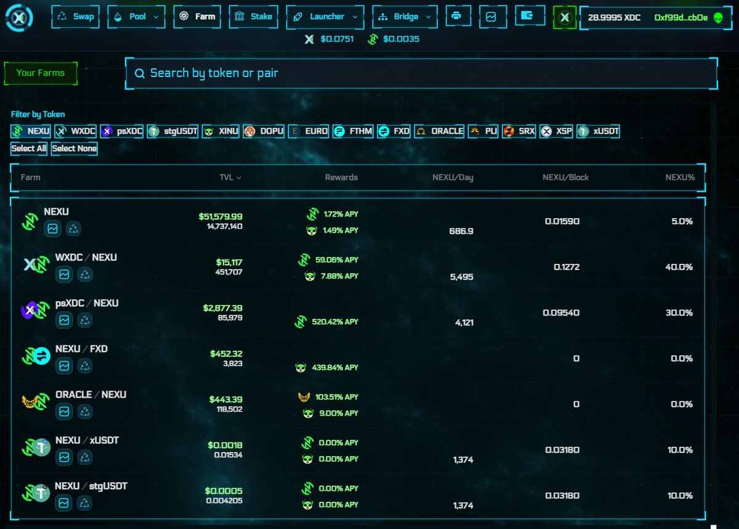Click the green XDC network icon

[x=565, y=18]
